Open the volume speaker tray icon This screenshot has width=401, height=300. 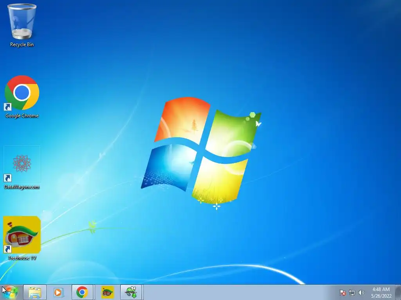click(361, 293)
